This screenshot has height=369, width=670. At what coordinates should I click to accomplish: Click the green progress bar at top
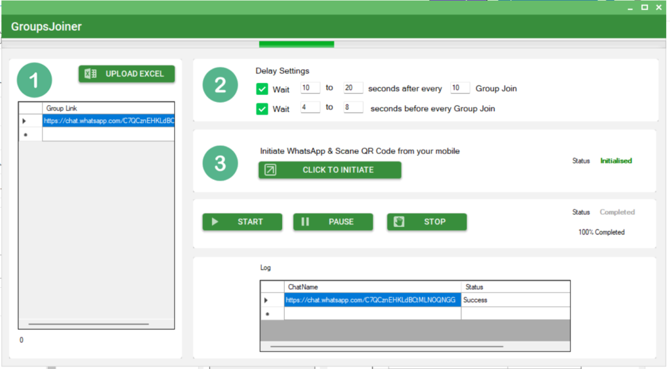296,44
